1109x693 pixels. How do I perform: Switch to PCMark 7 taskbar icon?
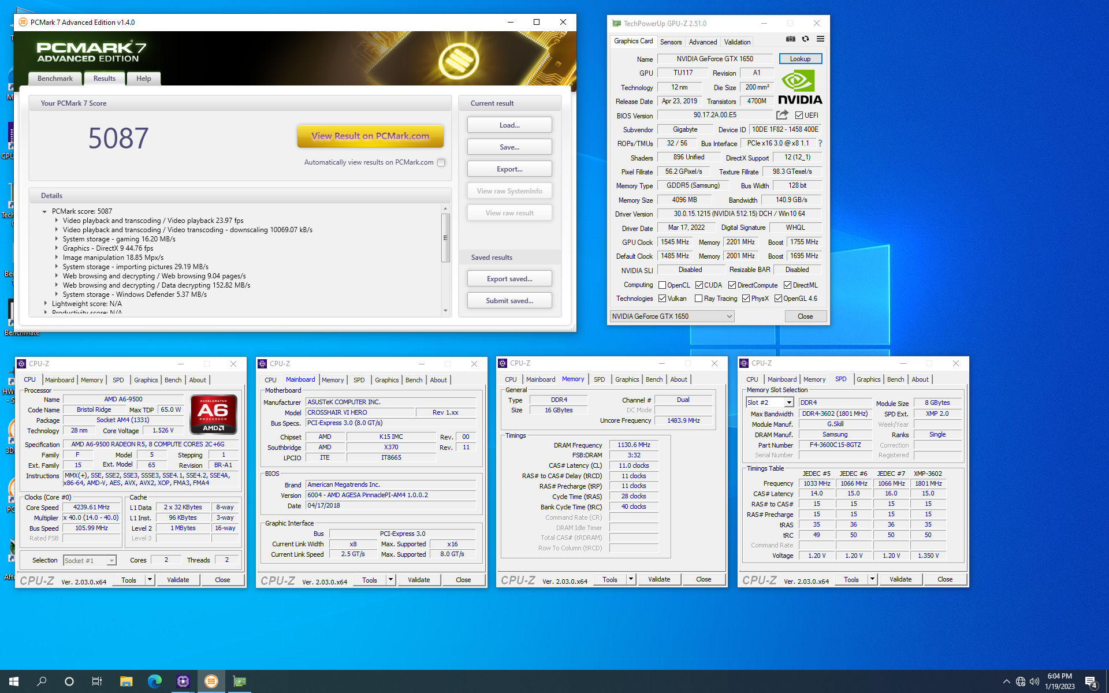click(x=211, y=681)
